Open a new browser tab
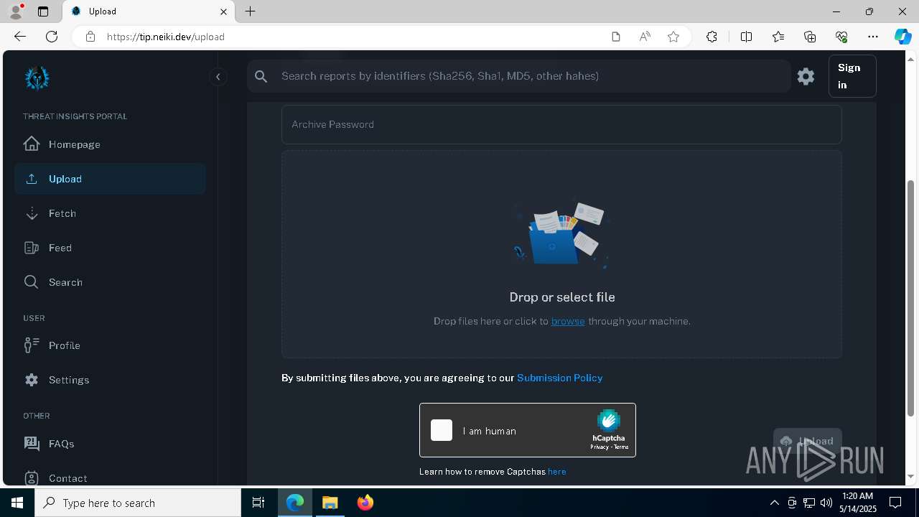Viewport: 919px width, 517px height. (250, 11)
